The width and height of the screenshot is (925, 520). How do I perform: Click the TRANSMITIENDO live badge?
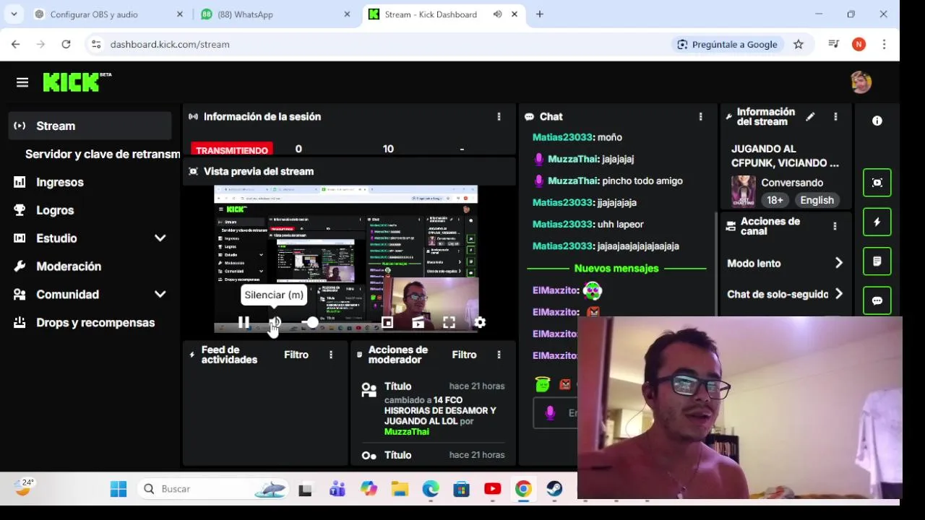(232, 149)
